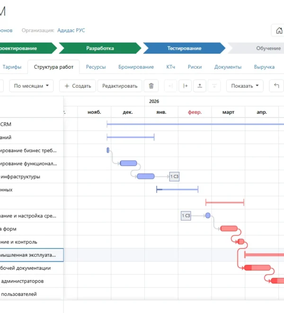Click the 1 С3 label before настройка сре... task
Image resolution: width=284 pixels, height=313 pixels.
tap(186, 216)
